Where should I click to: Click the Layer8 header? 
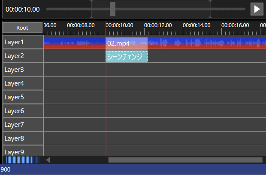[22, 138]
